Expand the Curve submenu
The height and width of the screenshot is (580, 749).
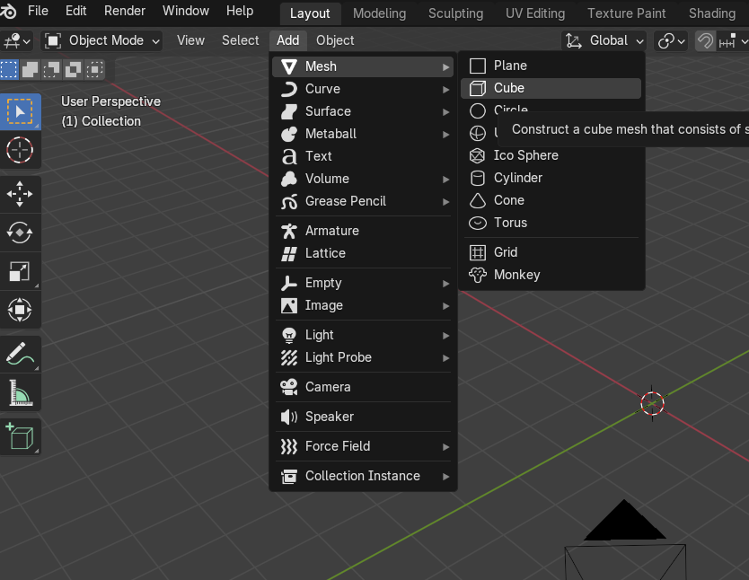tap(363, 89)
